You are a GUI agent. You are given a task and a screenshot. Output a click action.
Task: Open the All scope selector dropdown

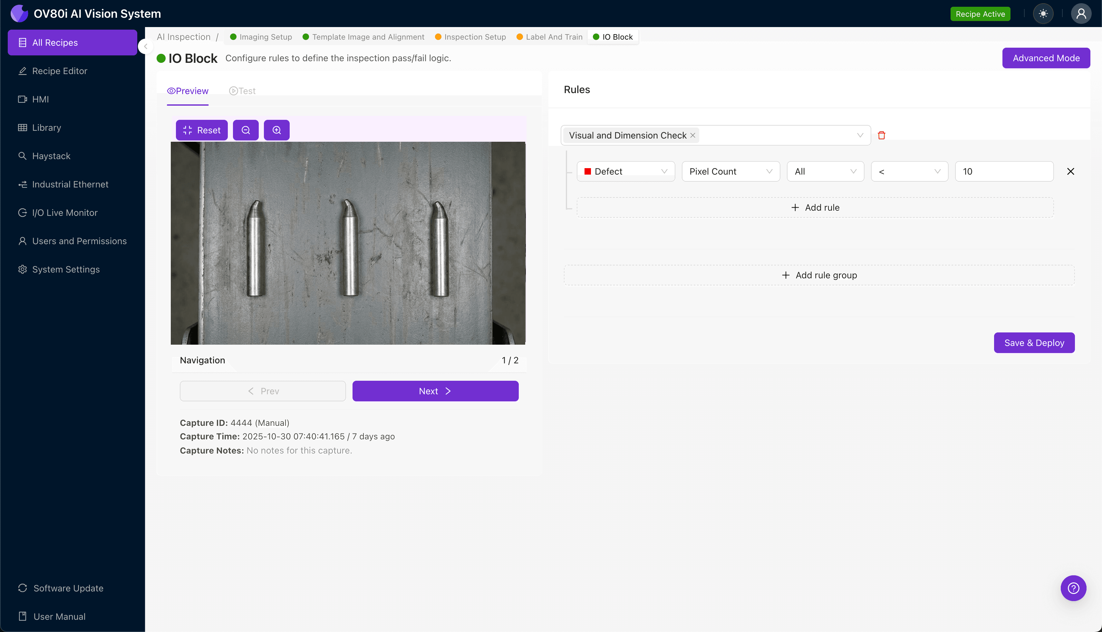point(825,171)
